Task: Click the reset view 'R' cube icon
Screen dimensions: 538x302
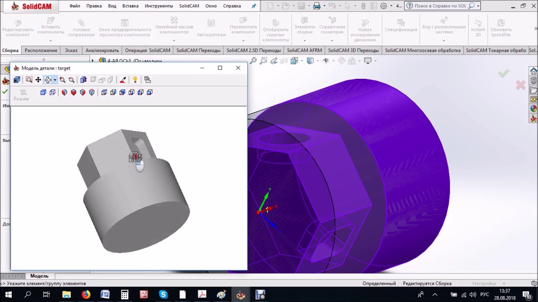Action: (x=17, y=80)
